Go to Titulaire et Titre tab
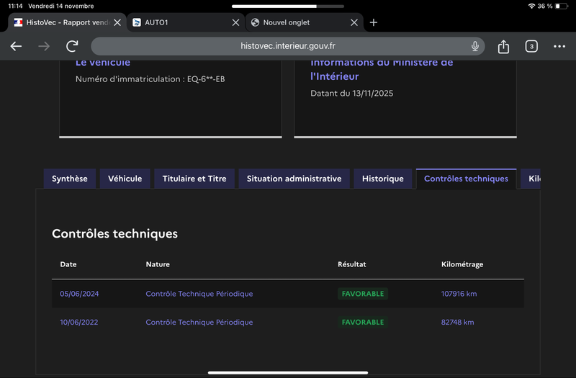This screenshot has width=576, height=378. pyautogui.click(x=194, y=179)
